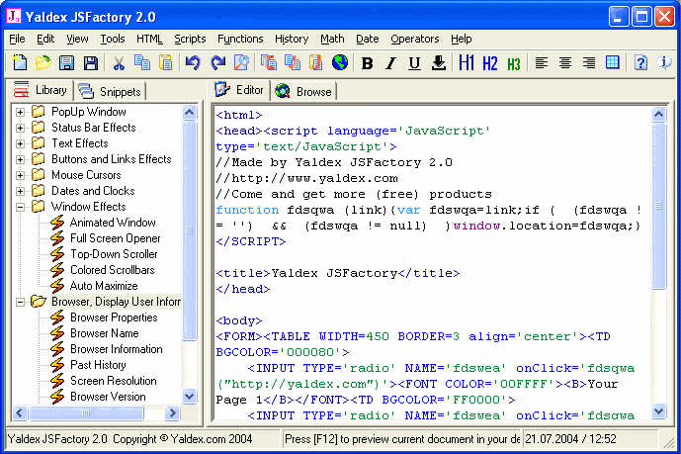Click the info 'i' toolbar icon
Image resolution: width=681 pixels, height=454 pixels.
664,63
